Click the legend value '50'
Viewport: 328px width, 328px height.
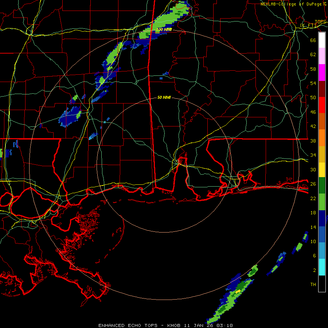point(313,97)
